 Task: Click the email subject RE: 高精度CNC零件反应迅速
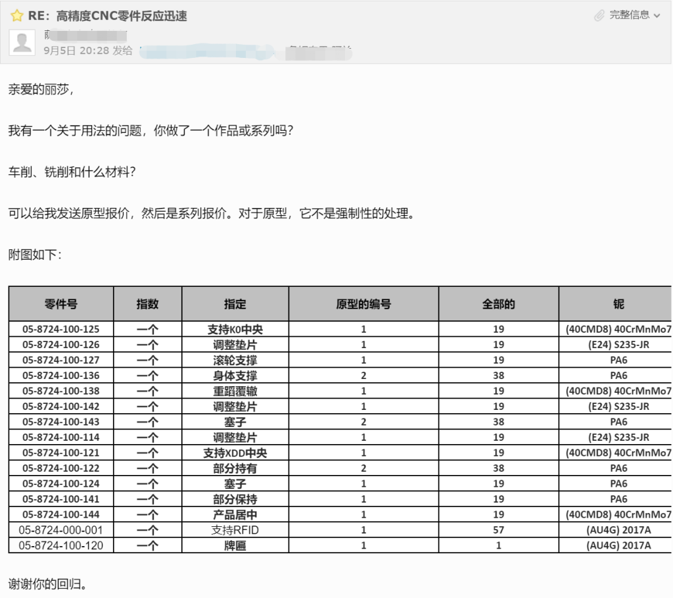coord(108,16)
